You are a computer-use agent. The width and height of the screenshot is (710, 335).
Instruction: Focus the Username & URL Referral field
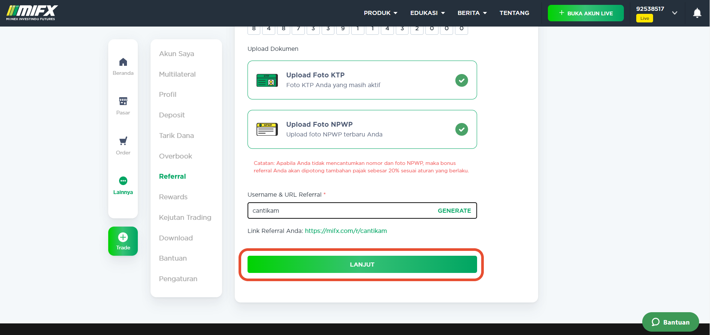[x=362, y=210]
